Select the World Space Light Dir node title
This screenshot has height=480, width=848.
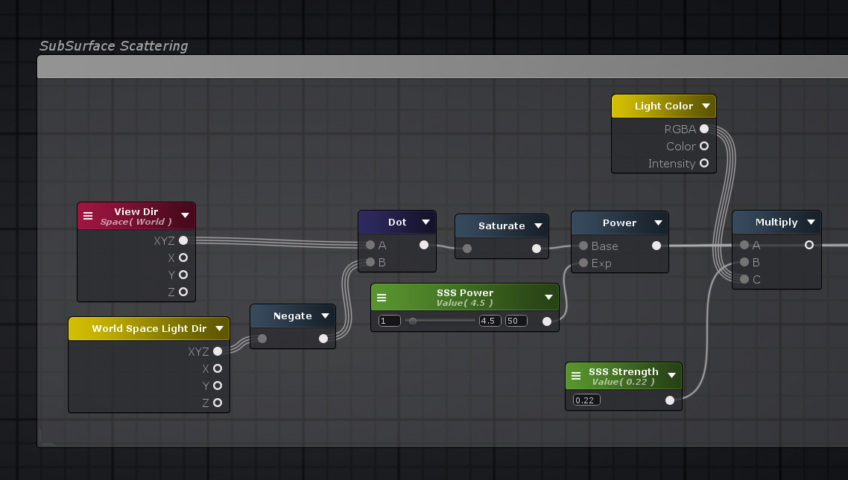149,328
